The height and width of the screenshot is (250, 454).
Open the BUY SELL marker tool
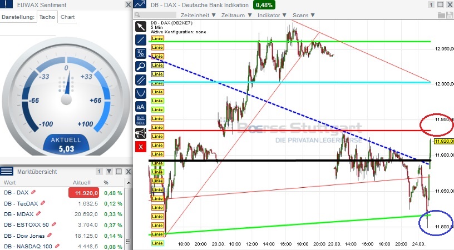pos(141,120)
